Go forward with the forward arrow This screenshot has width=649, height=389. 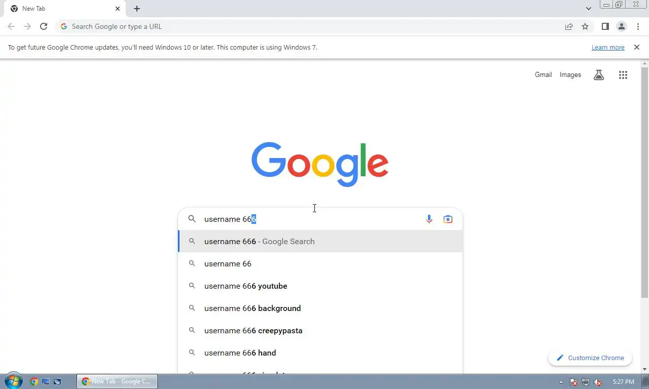tap(27, 26)
